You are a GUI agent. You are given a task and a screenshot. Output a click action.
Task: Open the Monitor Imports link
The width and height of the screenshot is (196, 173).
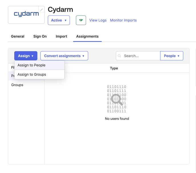pos(123,20)
